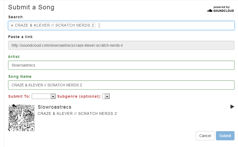The height and width of the screenshot is (147, 238).
Task: Click the SoundCloud logo
Action: coord(221,11)
